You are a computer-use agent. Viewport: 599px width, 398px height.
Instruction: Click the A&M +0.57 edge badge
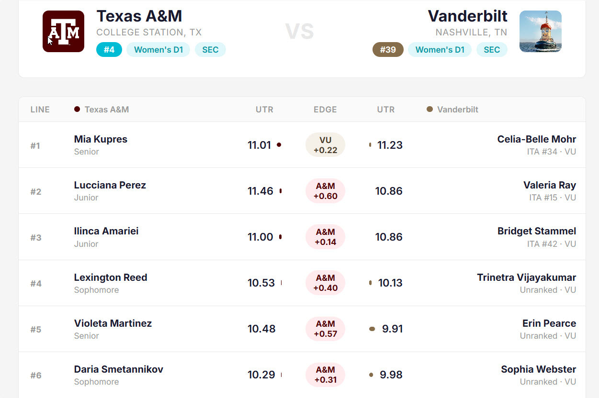coord(325,329)
